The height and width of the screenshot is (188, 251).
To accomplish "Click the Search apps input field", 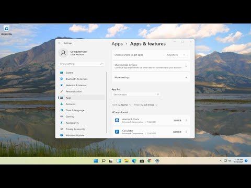I will point(136,95).
